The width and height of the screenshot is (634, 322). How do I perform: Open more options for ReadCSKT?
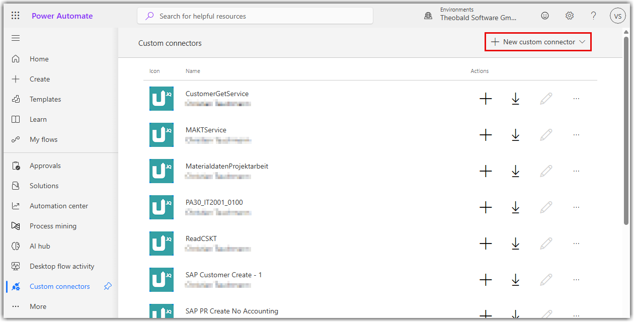coord(576,244)
